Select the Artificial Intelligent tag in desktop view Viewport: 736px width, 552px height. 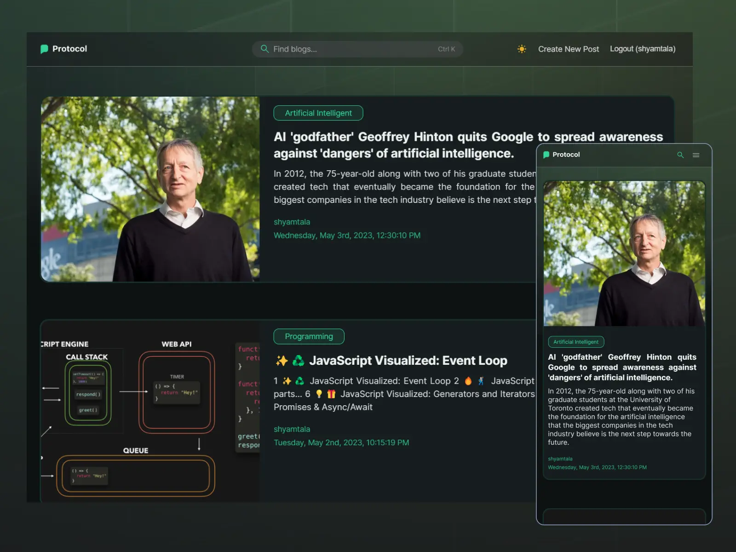tap(318, 113)
